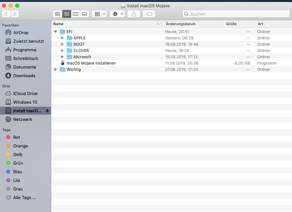Select the CLOVER folder icon
This screenshot has width=292, height=212.
coord(70,50)
